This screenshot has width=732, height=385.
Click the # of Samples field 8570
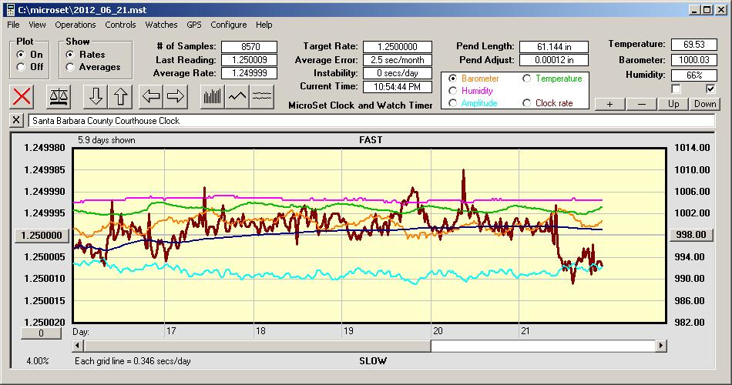click(x=250, y=47)
